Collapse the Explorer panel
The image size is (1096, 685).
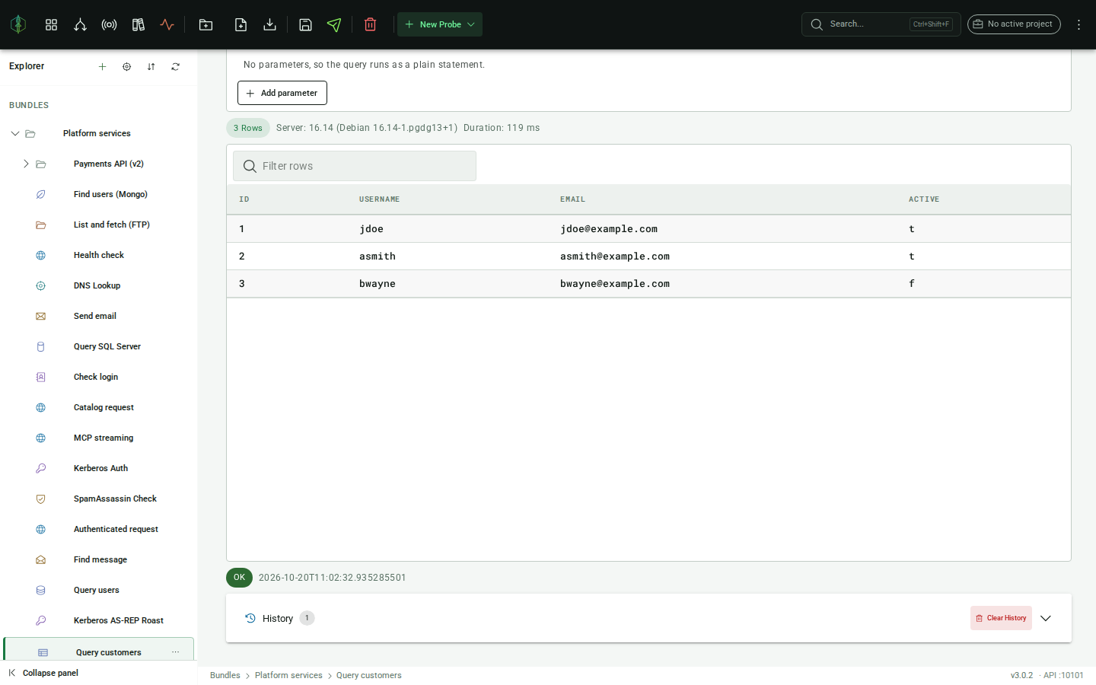click(x=43, y=673)
